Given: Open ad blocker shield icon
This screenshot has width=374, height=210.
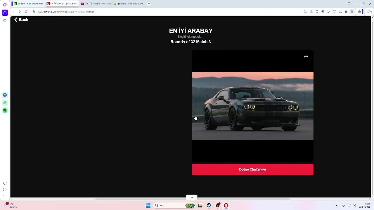Looking at the screenshot, I should 317,12.
